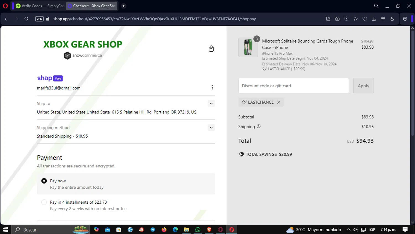Launch Firefox from the taskbar
415x234 pixels.
click(x=164, y=230)
